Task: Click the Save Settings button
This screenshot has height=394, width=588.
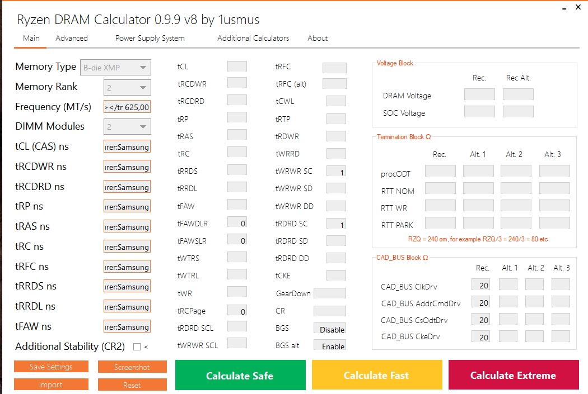Action: coord(51,367)
